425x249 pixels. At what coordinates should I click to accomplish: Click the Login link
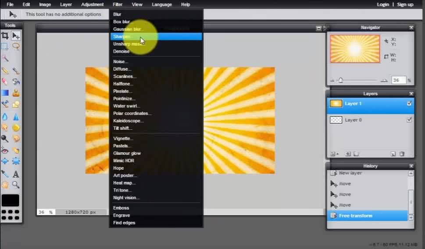[x=383, y=4]
